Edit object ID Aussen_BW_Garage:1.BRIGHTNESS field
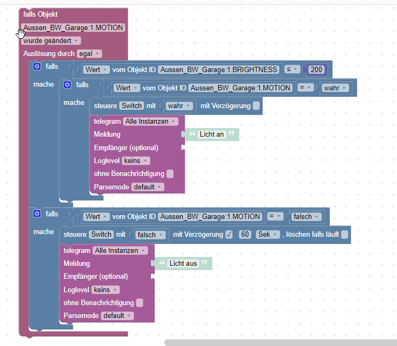The height and width of the screenshot is (346, 397). click(219, 69)
